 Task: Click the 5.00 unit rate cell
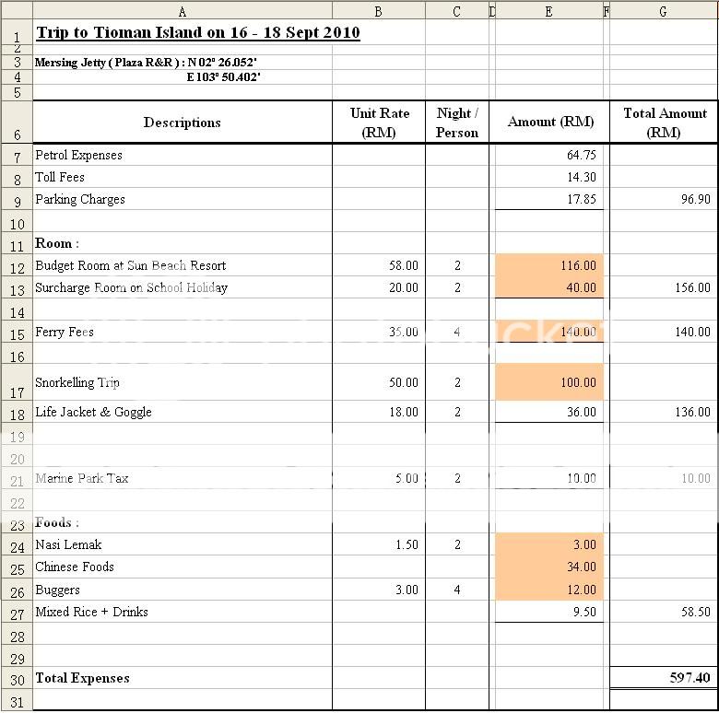[x=379, y=478]
